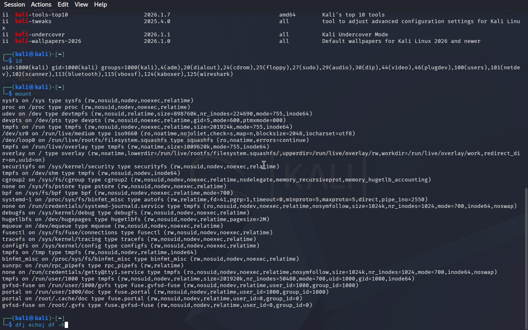Click the block cursor after 'df -h'
Screen dimensions: 528x330
pos(66,325)
